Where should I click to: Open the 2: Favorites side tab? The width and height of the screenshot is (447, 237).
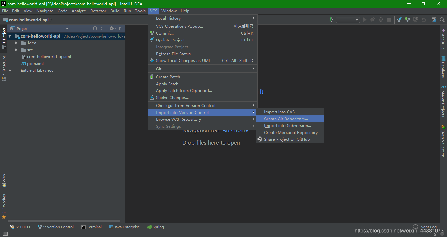click(x=4, y=206)
